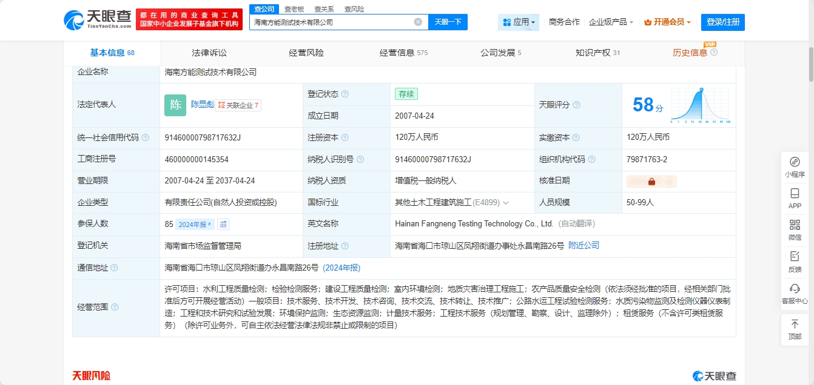Click the insured count chart icon
814x385 pixels.
(223, 225)
